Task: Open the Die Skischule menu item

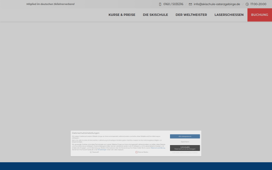Action: 155,15
